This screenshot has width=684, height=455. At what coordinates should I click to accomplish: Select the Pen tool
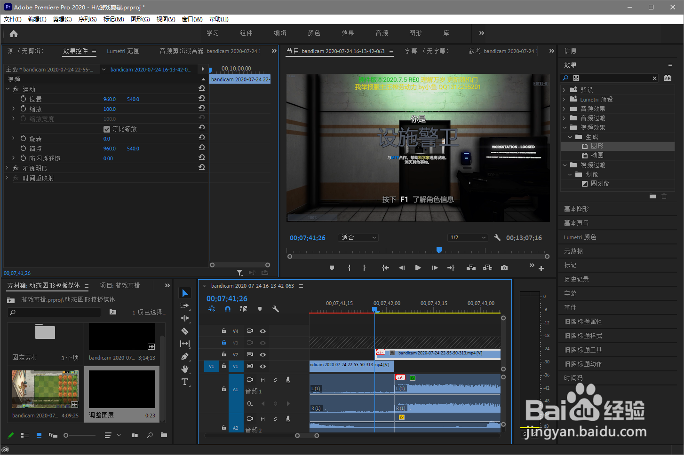tap(185, 356)
